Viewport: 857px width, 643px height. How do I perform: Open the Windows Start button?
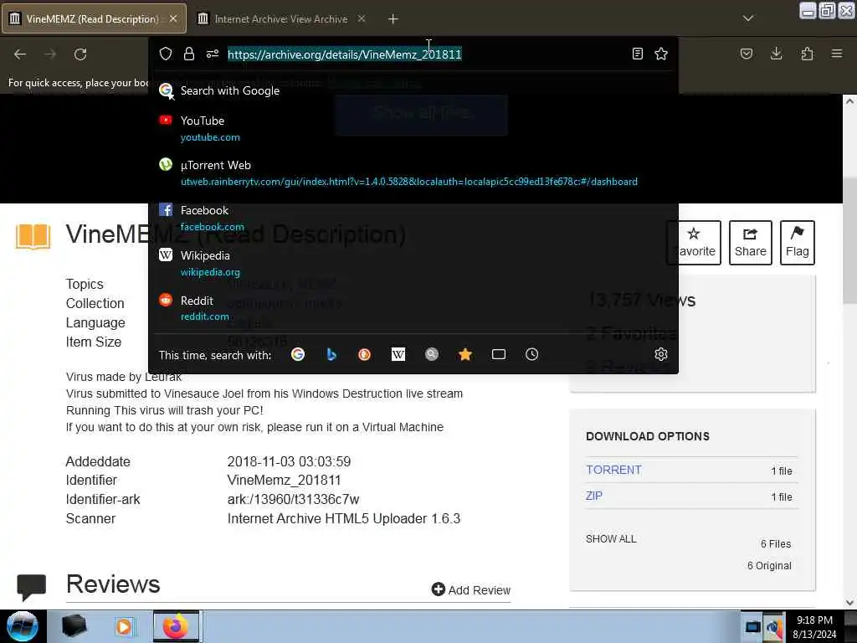click(23, 626)
